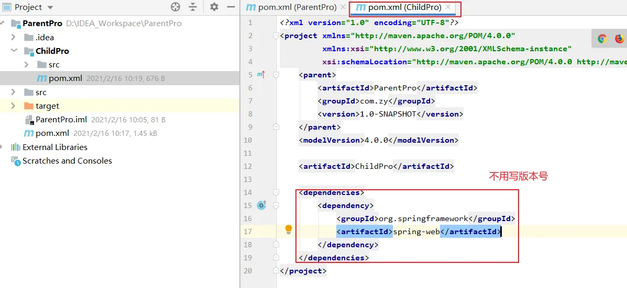Select ParentPro.iml in project tree
Viewport: 627px width, 288px height.
pyautogui.click(x=61, y=120)
